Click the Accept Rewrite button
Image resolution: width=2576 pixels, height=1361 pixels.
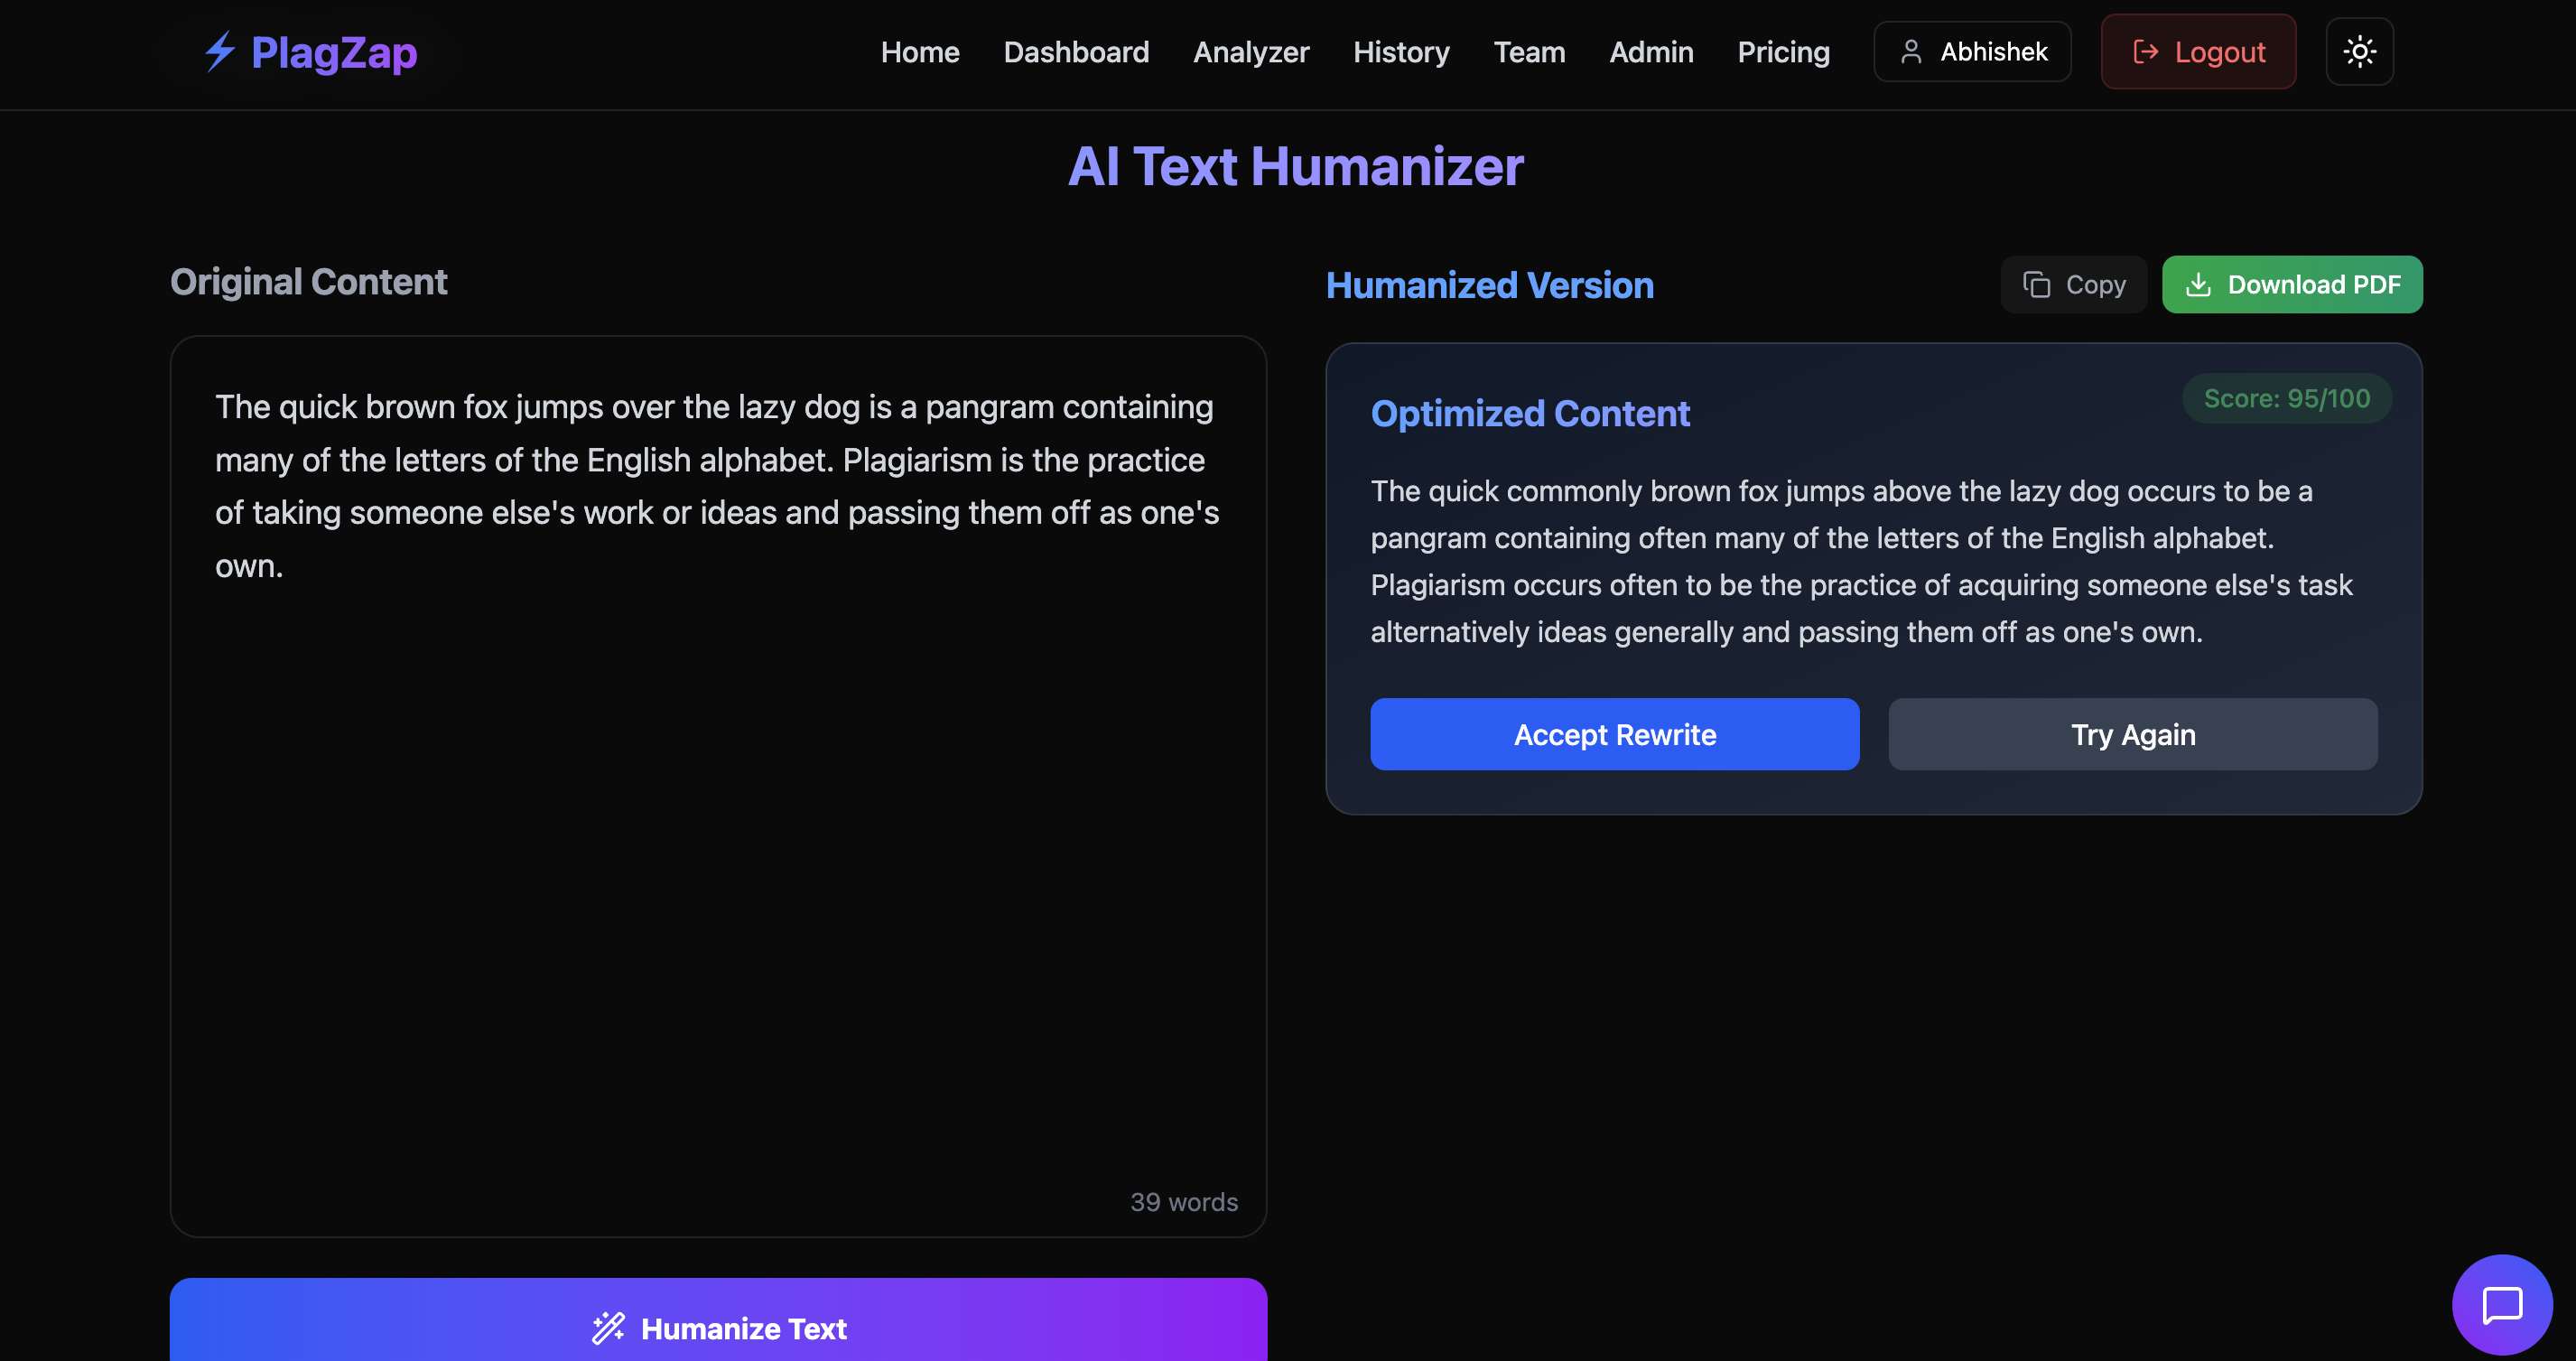coord(1614,734)
